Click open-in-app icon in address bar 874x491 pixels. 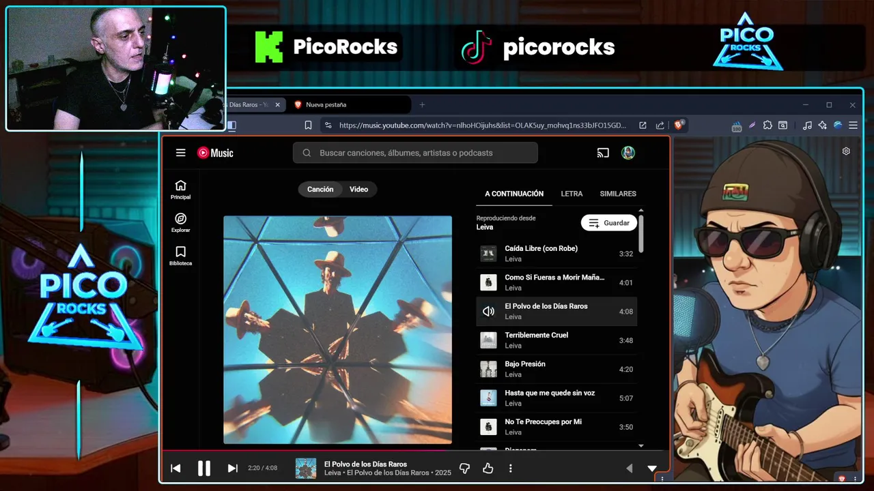643,125
